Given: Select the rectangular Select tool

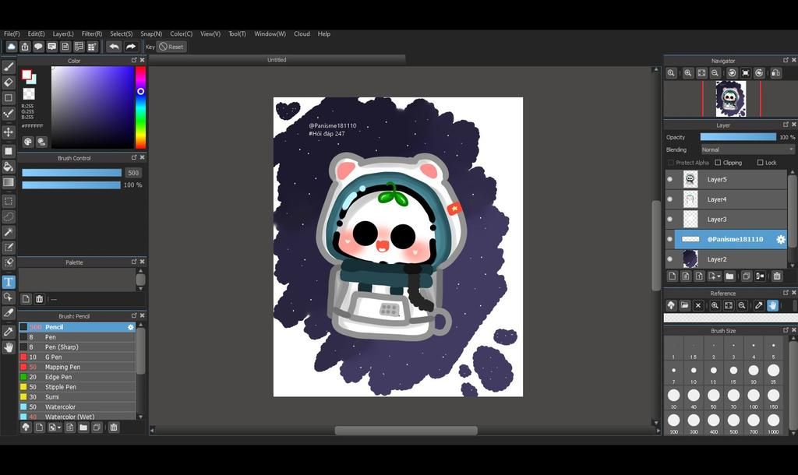Looking at the screenshot, I should pyautogui.click(x=9, y=201).
